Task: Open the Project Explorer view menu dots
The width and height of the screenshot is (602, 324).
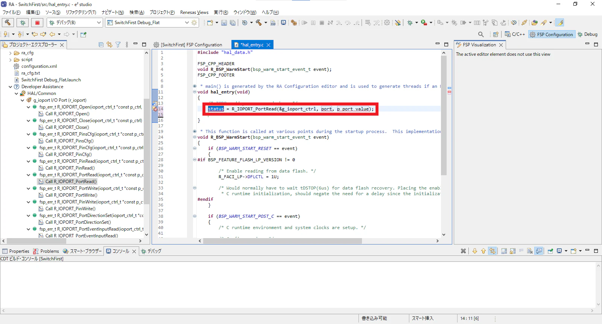Action: coord(127,44)
